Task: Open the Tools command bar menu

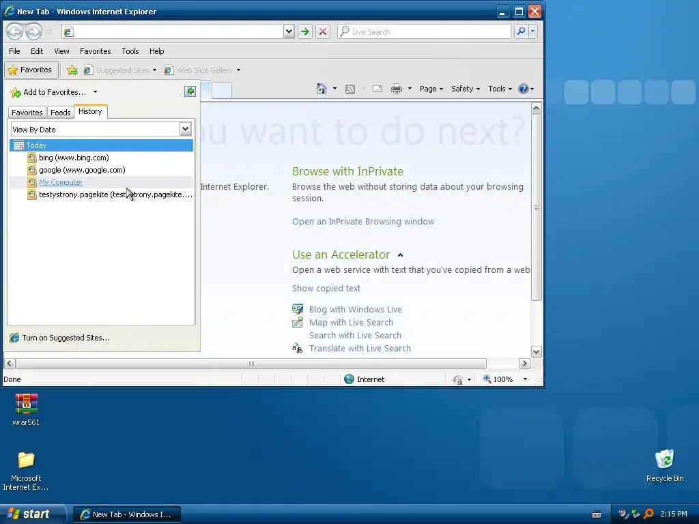Action: click(500, 89)
